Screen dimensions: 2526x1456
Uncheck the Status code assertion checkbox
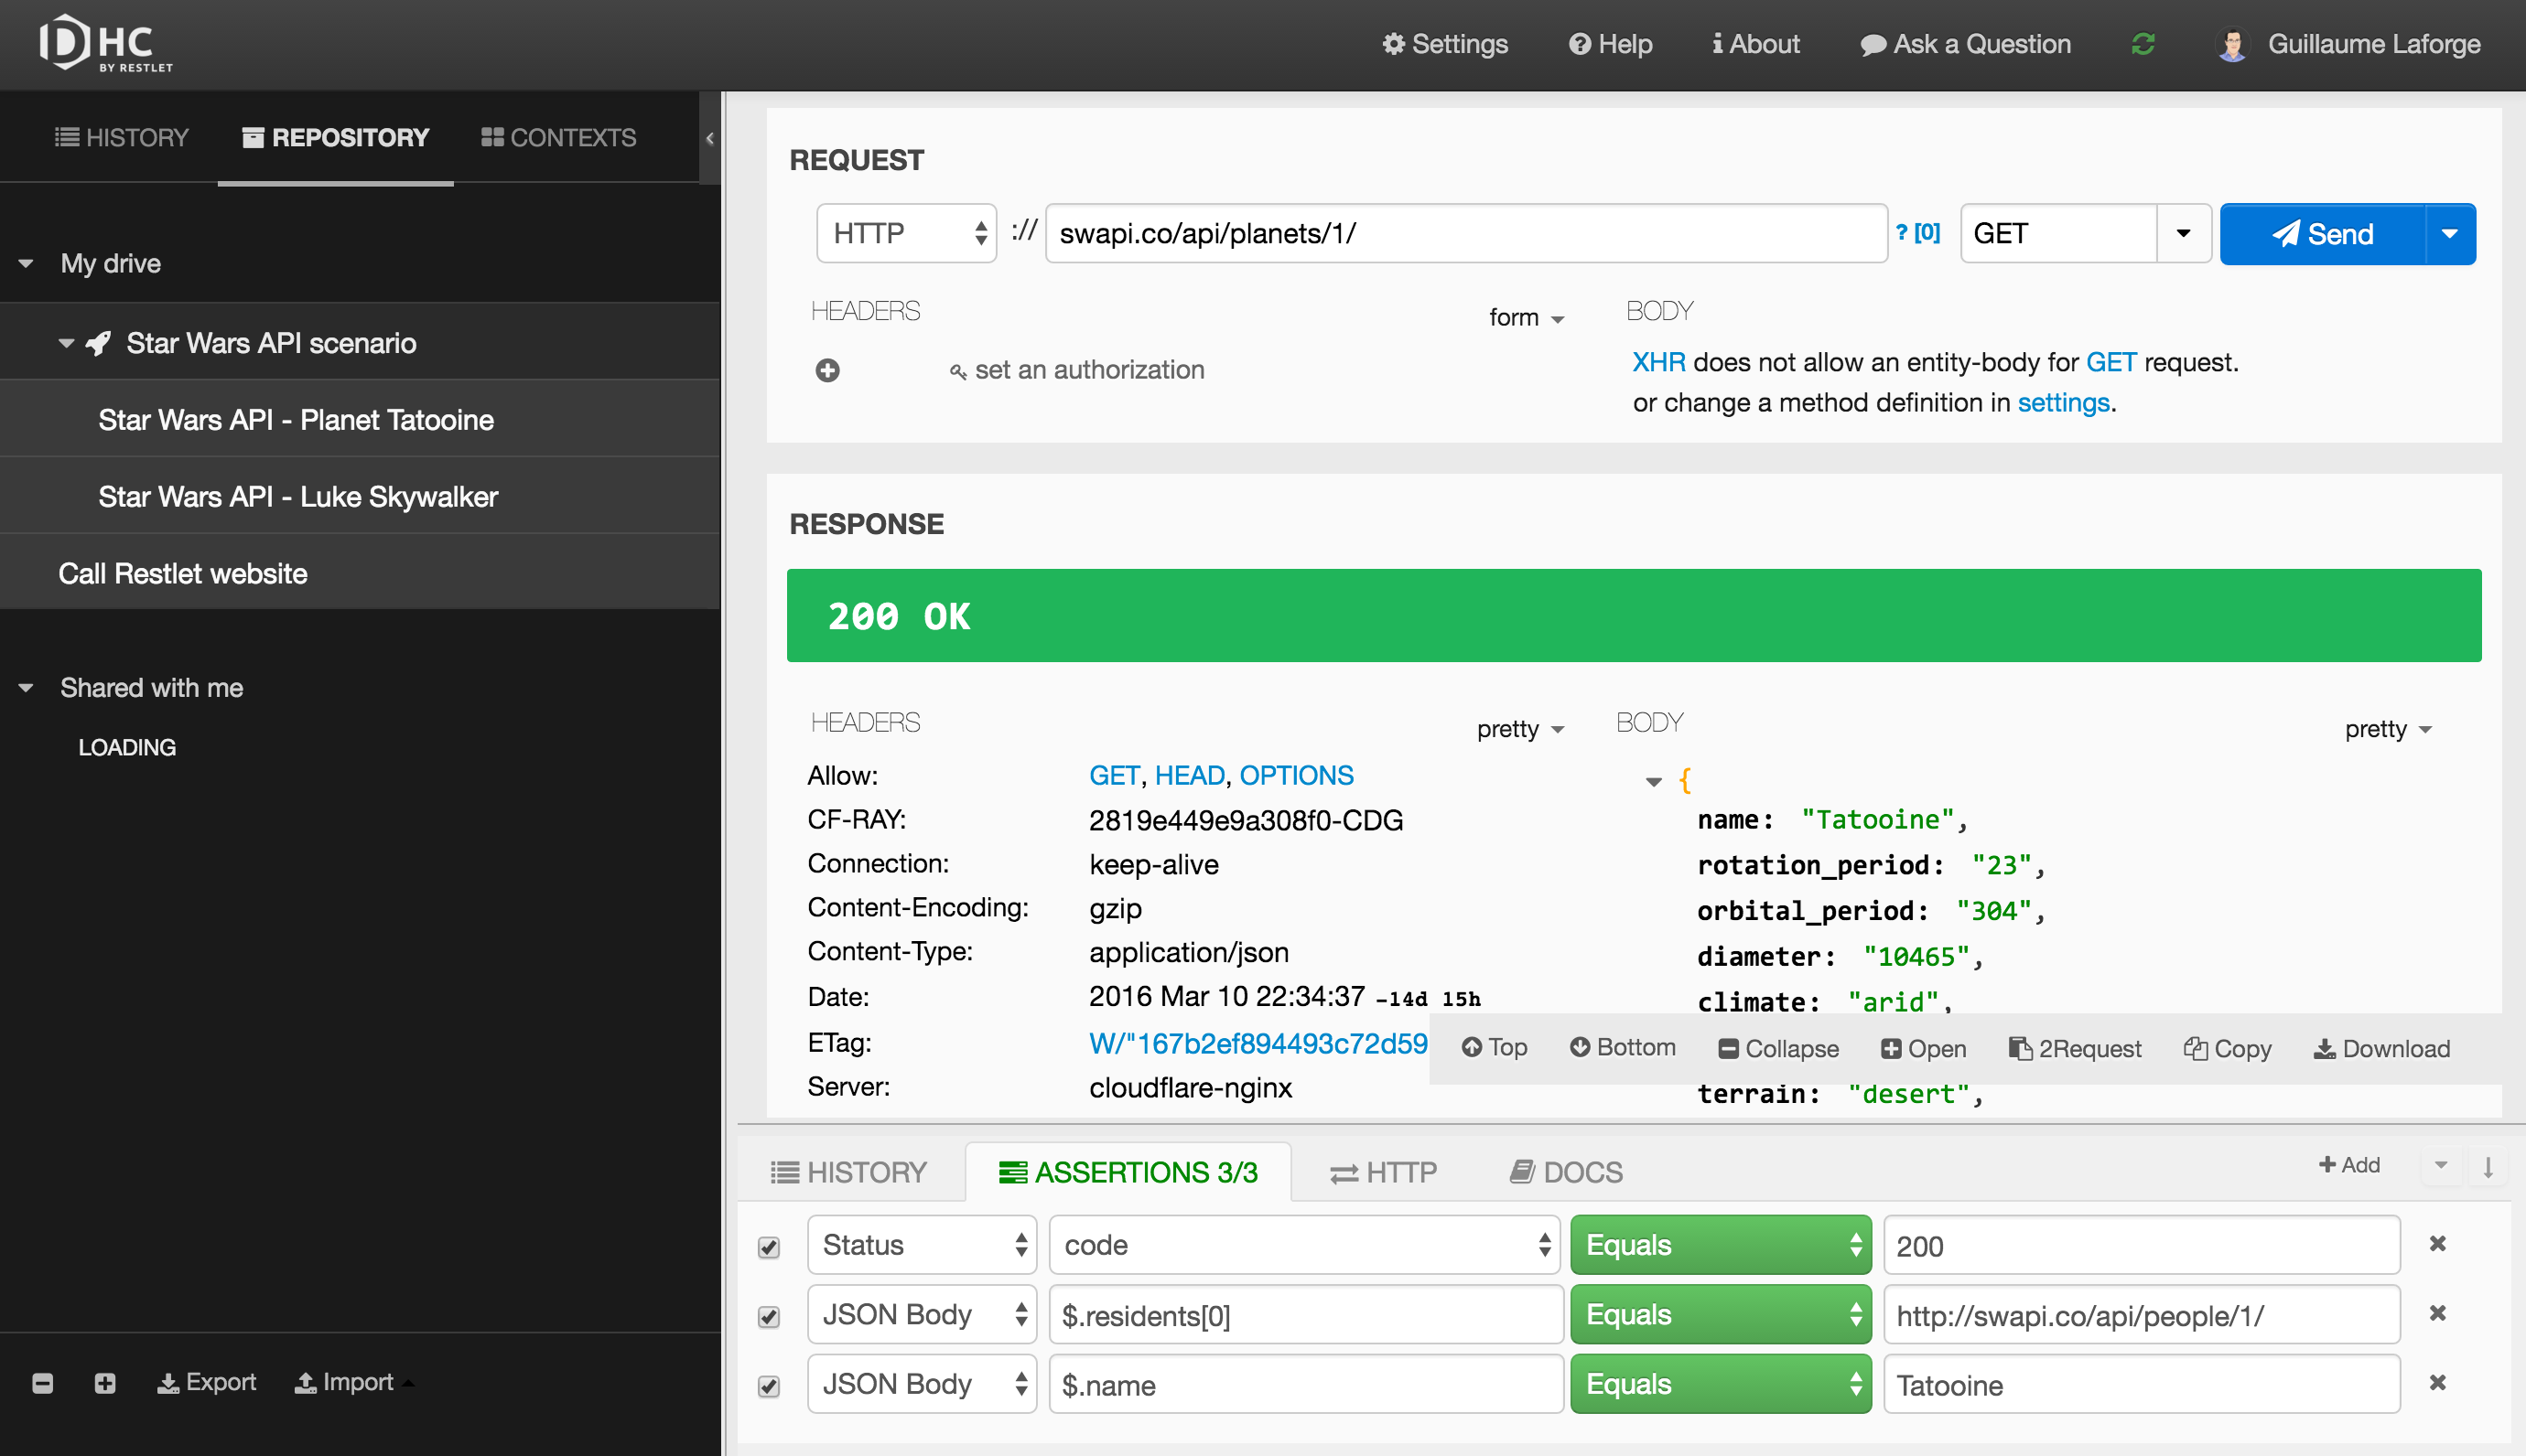click(x=768, y=1247)
